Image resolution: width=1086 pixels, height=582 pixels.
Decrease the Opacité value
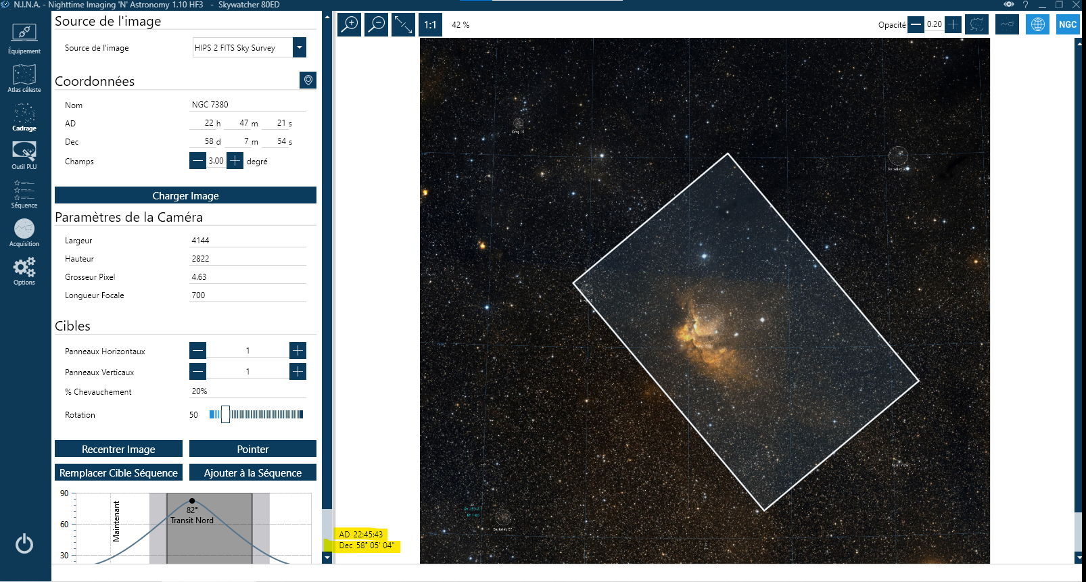click(x=916, y=24)
